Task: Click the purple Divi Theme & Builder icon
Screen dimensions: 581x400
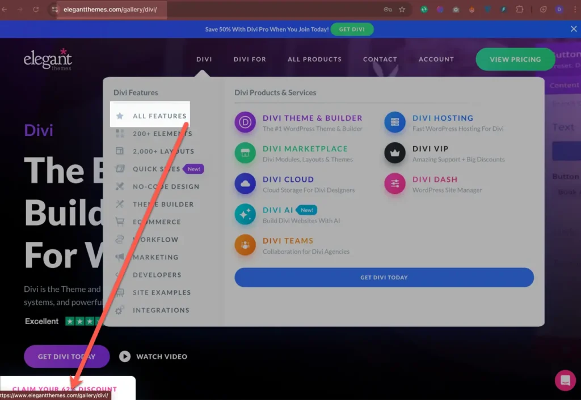Action: pos(245,122)
